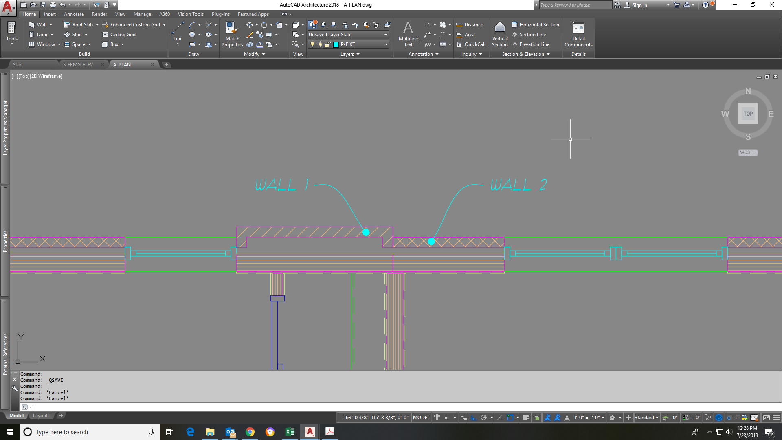Open the Layer Properties Manager icon
Screen dimensions: 782x440
pyautogui.click(x=312, y=24)
